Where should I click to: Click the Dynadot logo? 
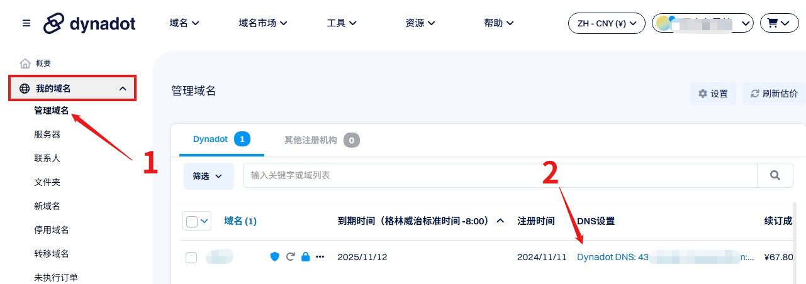pyautogui.click(x=89, y=23)
